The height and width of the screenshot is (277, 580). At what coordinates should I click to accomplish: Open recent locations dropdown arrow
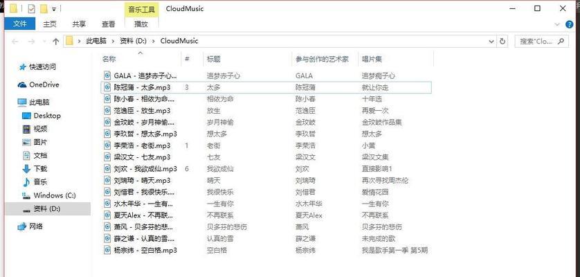click(44, 42)
